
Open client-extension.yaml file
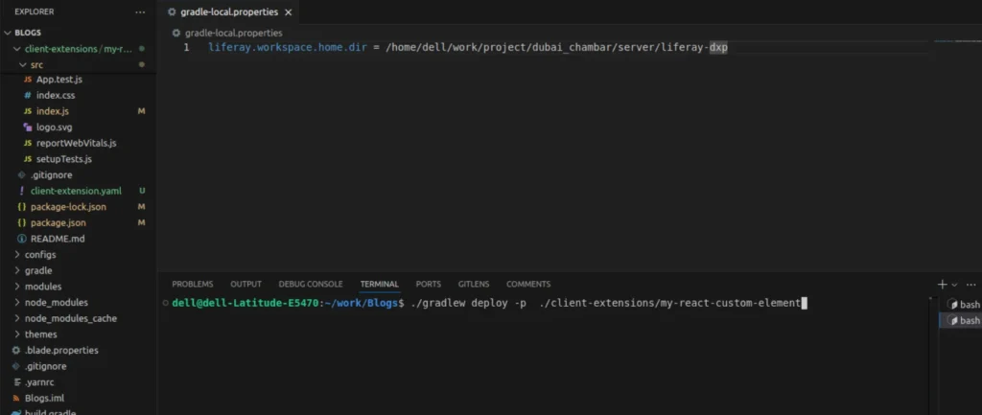click(76, 191)
